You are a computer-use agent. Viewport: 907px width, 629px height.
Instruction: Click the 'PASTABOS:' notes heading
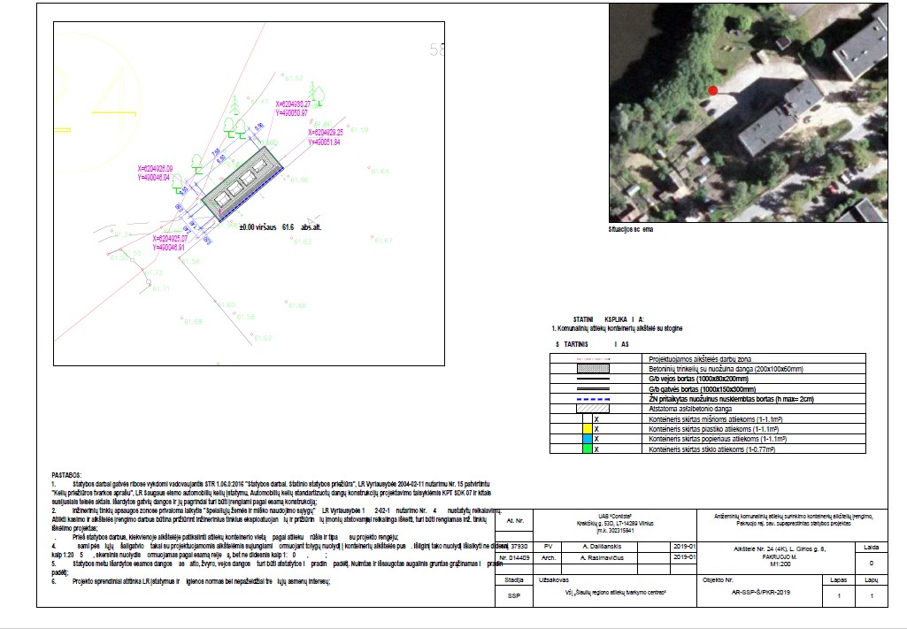tap(66, 475)
